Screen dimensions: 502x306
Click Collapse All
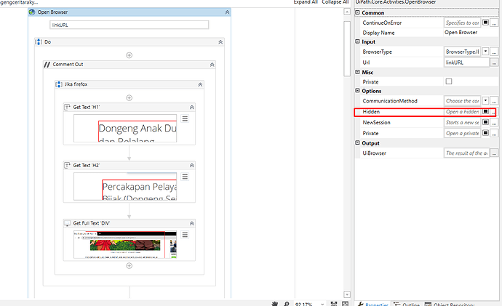[335, 2]
